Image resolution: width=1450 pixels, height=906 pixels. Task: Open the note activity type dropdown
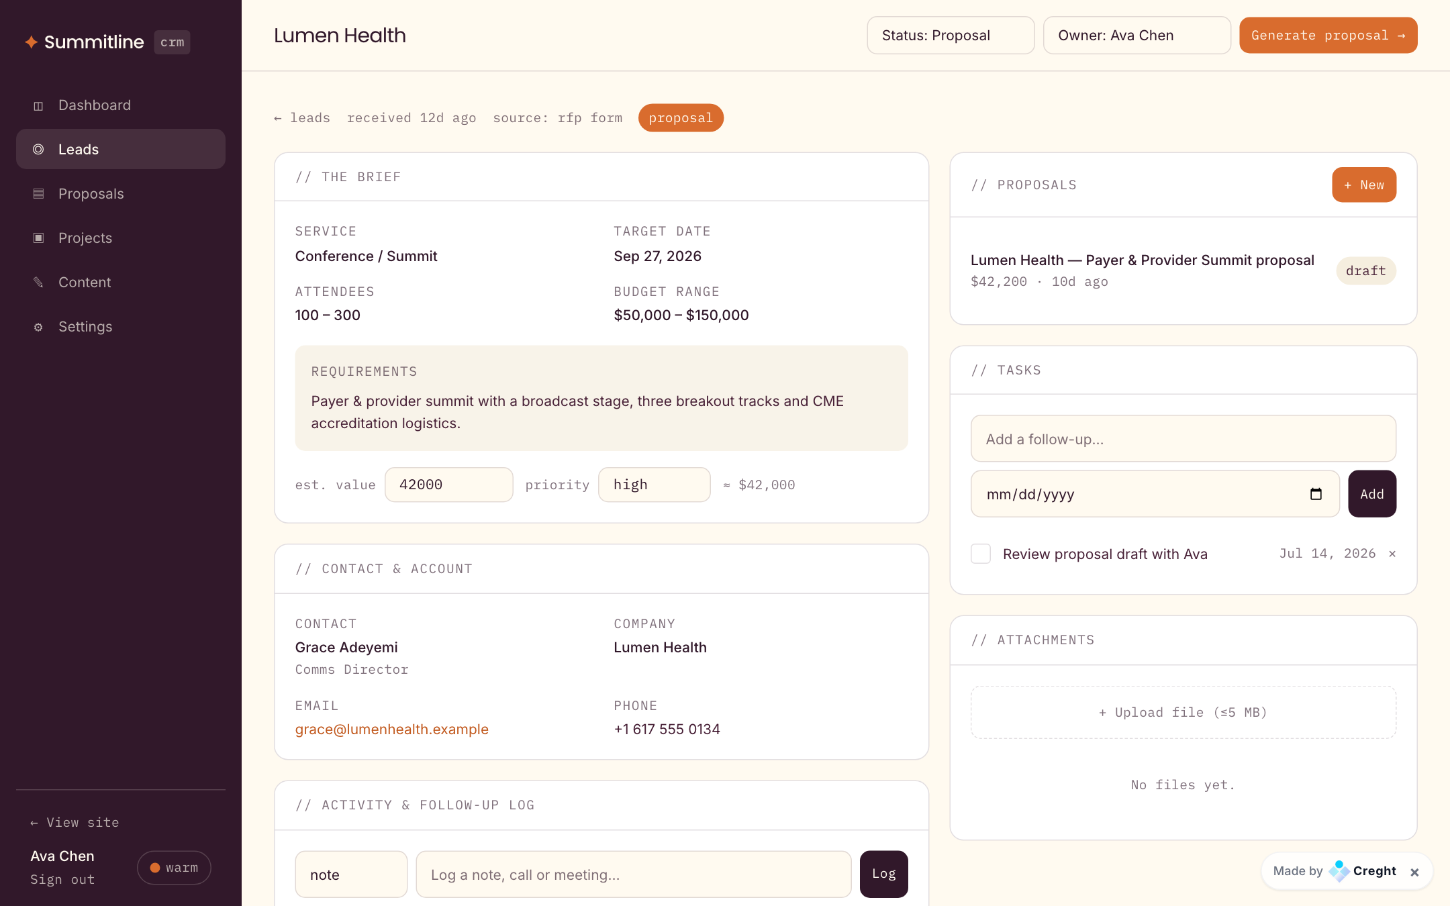coord(351,874)
